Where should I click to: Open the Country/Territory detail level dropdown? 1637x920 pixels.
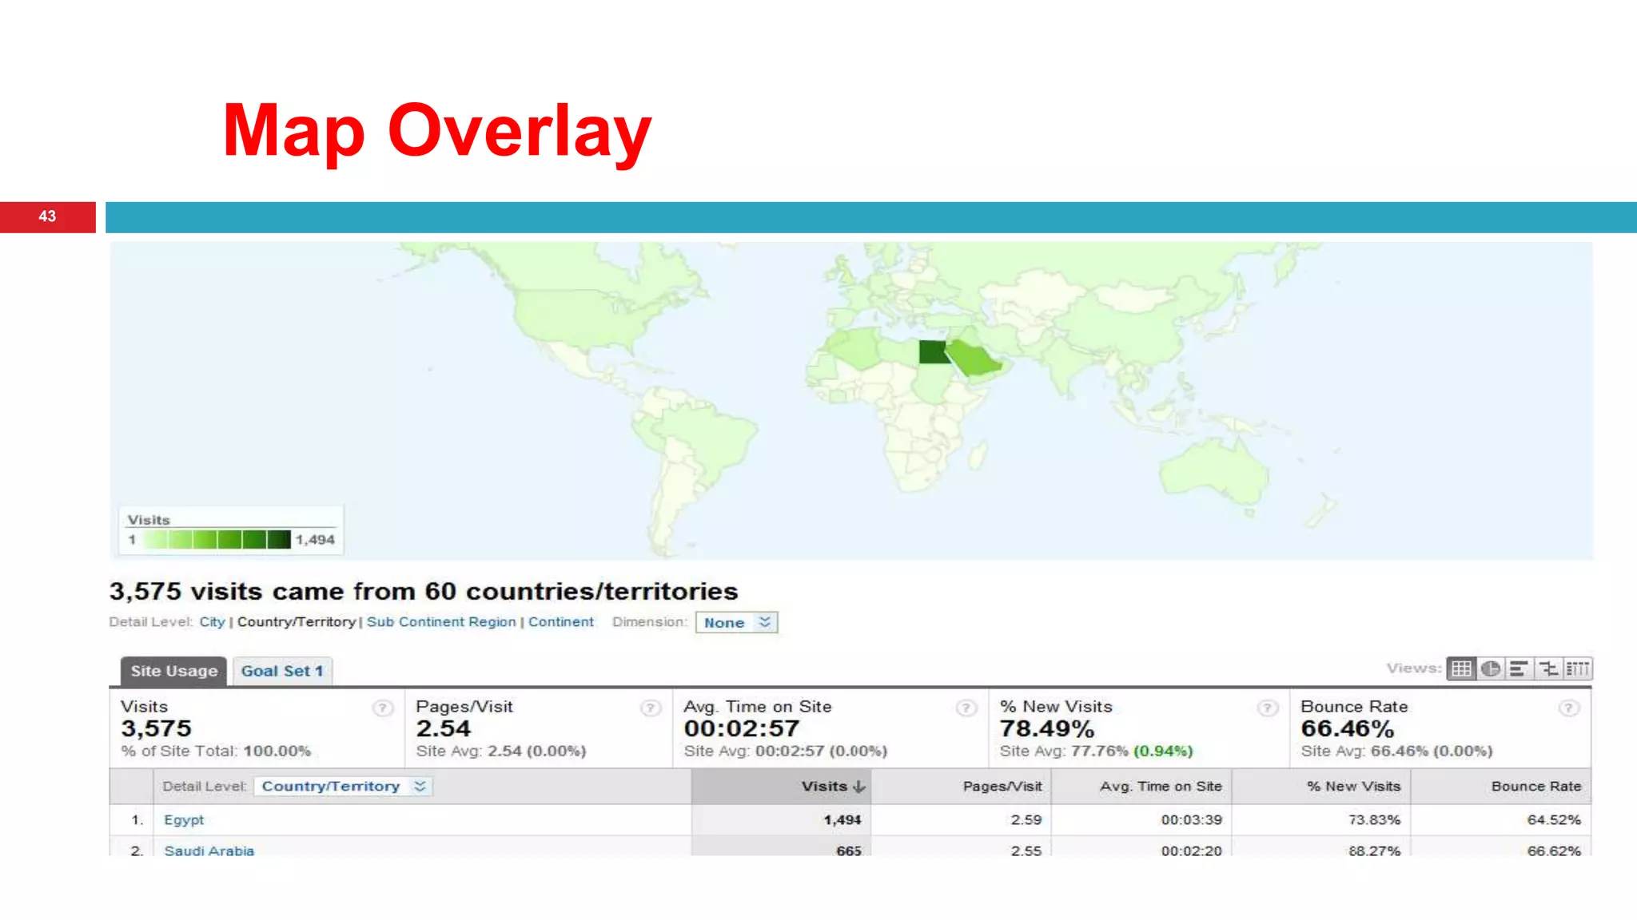[344, 786]
